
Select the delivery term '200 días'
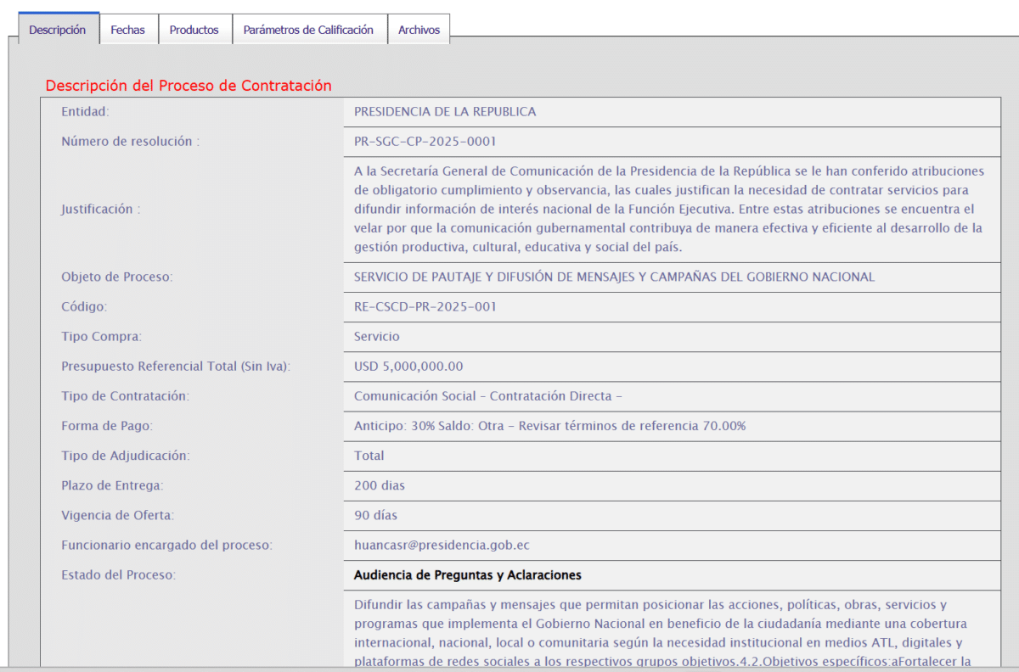(x=380, y=486)
